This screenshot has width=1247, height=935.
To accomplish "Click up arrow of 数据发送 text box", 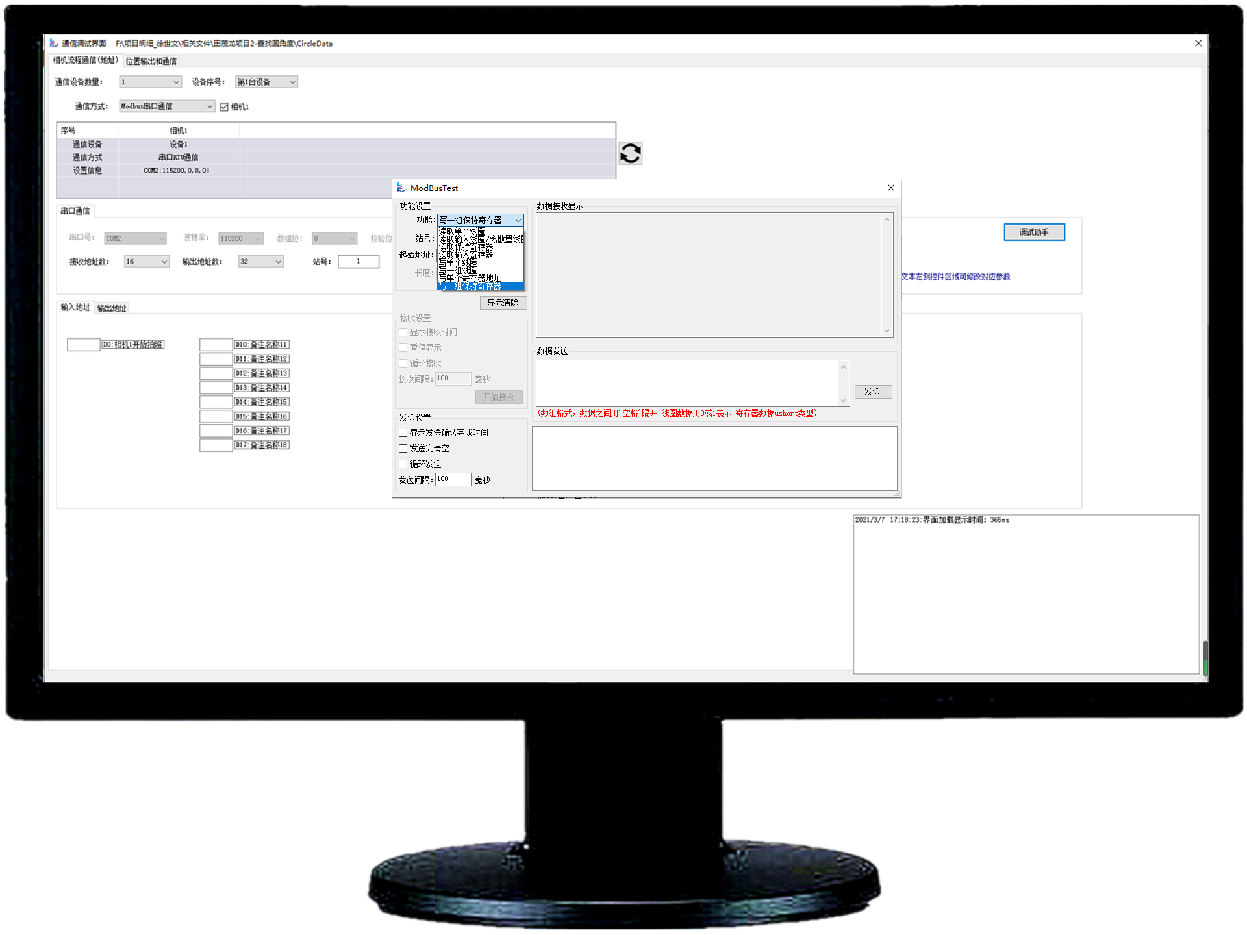I will pyautogui.click(x=843, y=368).
